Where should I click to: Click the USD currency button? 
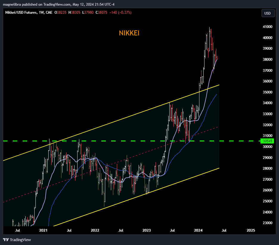coord(268,13)
